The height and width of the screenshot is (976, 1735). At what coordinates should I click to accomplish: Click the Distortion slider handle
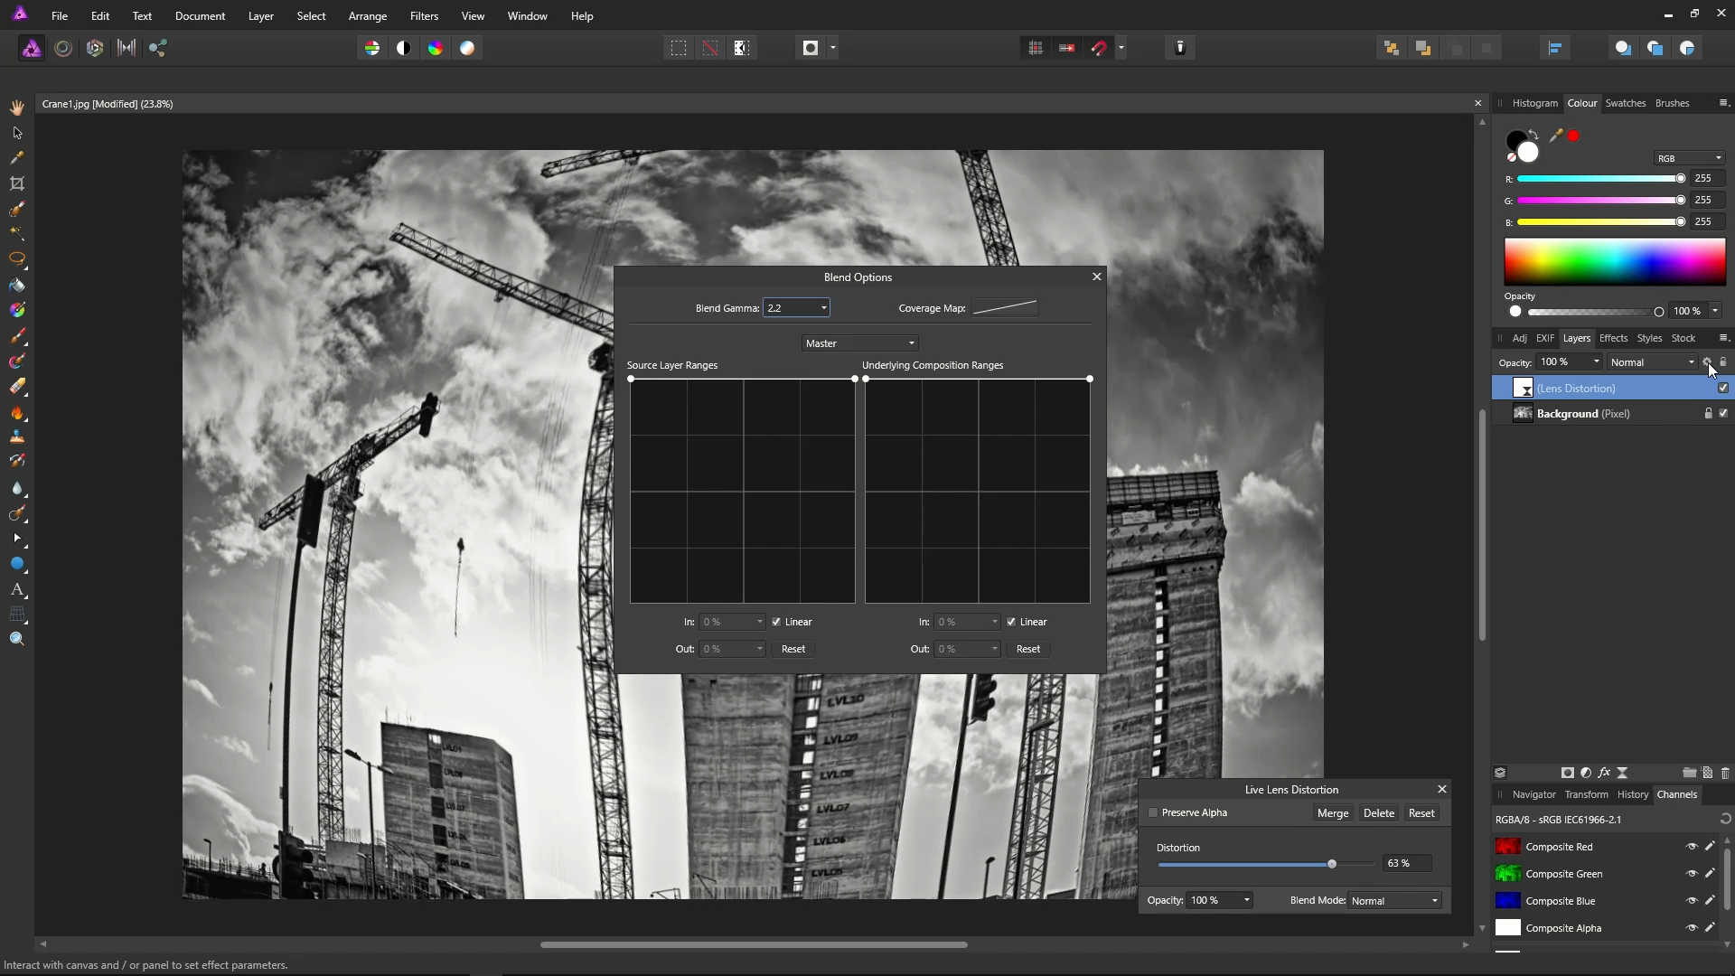(x=1331, y=864)
